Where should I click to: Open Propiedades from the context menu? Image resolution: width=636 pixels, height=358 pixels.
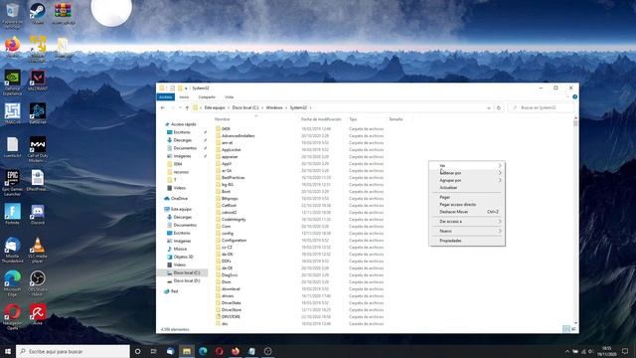pyautogui.click(x=467, y=241)
